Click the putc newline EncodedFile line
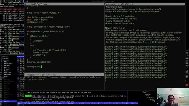The height and width of the screenshot is (106, 189). [39, 62]
